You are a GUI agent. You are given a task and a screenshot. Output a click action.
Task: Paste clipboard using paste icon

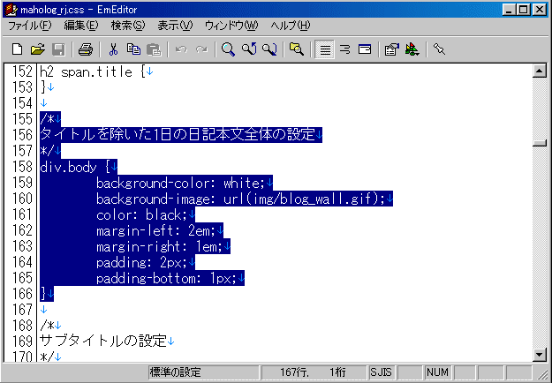pos(154,49)
